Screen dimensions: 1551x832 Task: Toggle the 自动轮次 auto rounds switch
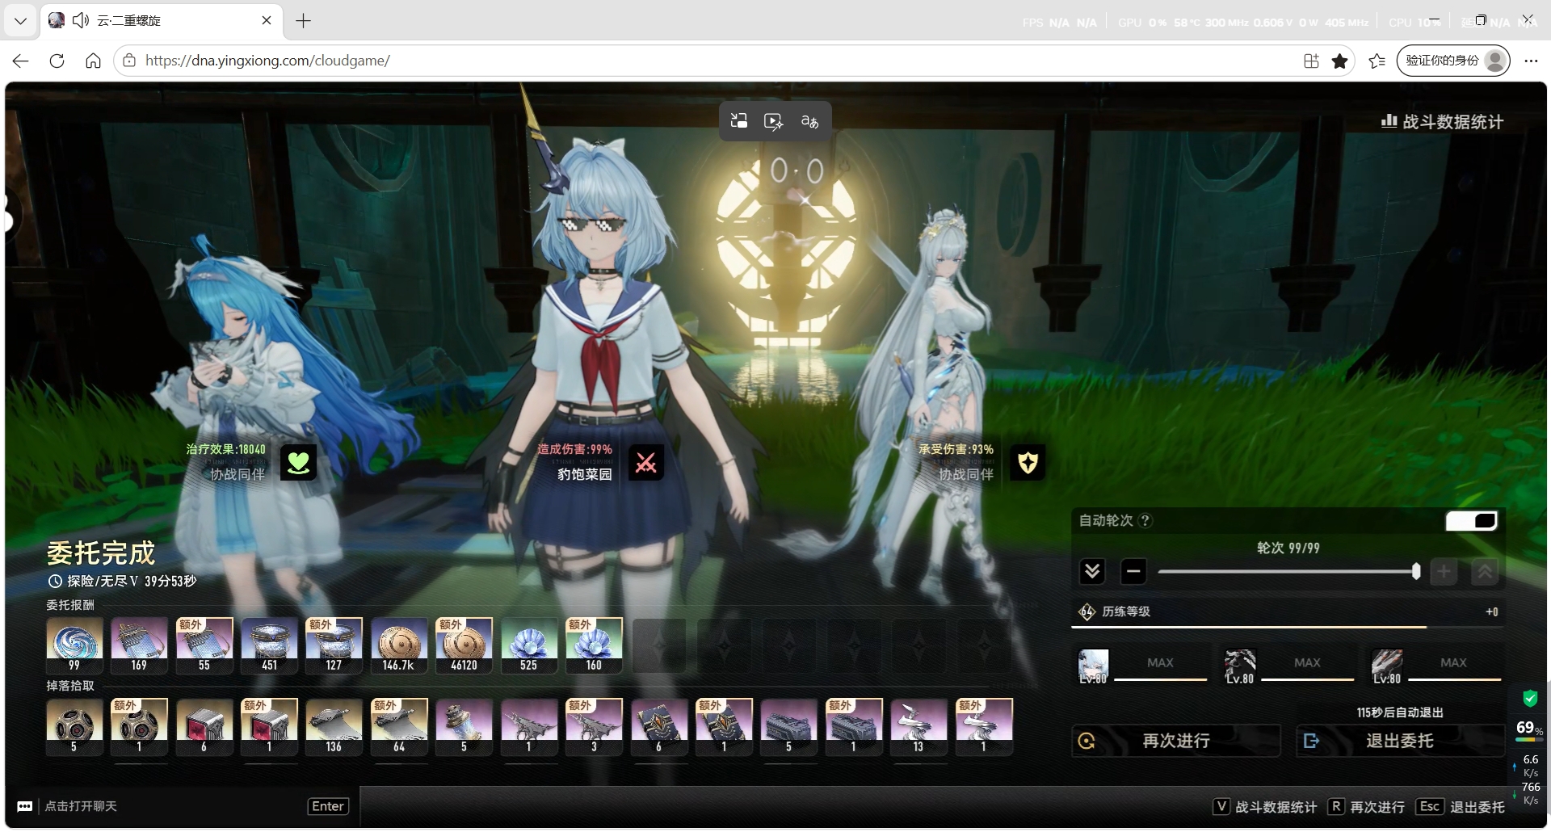(x=1472, y=521)
